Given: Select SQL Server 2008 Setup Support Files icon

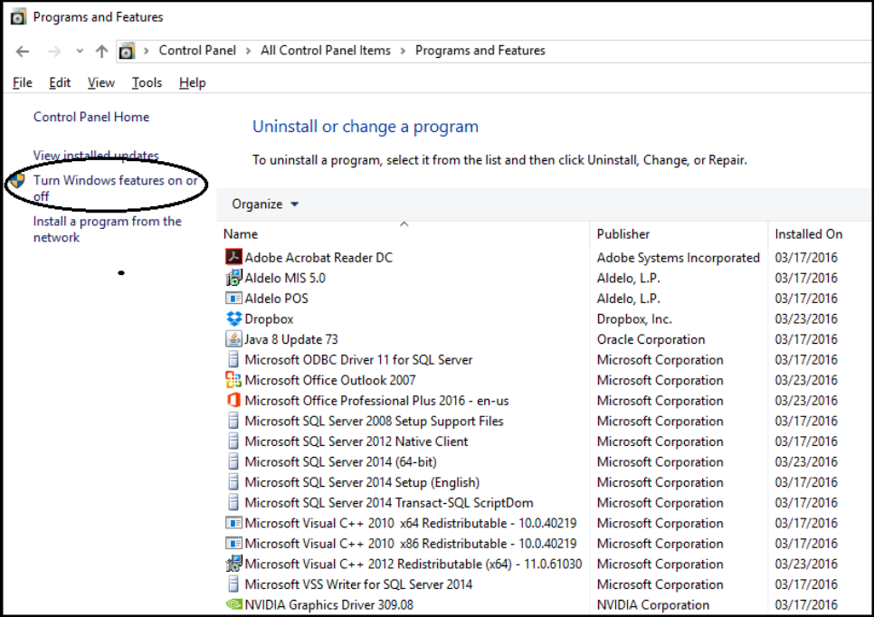Looking at the screenshot, I should tap(233, 421).
